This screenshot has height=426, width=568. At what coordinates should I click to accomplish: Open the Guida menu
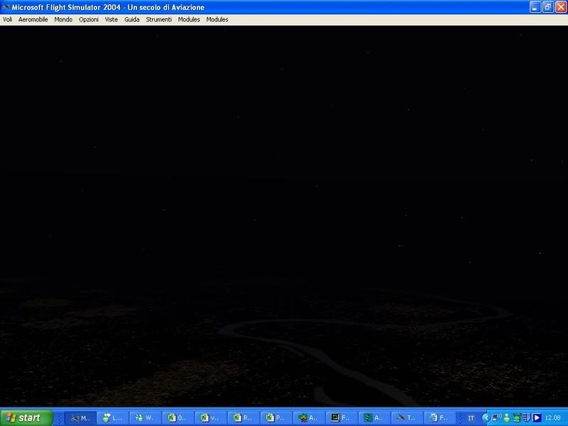(x=132, y=20)
